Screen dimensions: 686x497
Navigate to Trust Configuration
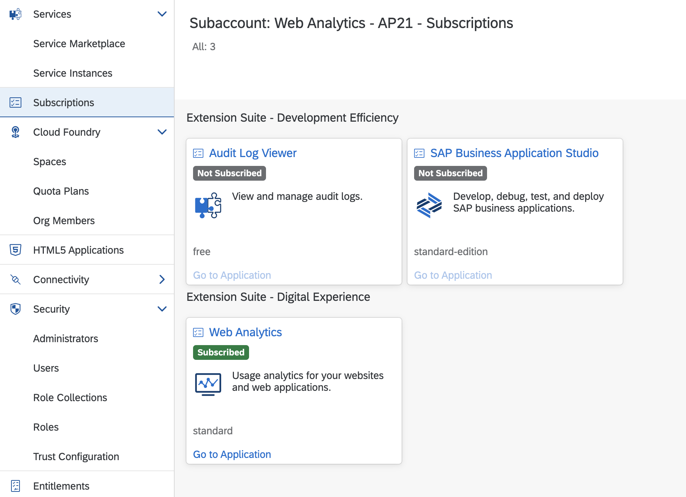point(76,456)
